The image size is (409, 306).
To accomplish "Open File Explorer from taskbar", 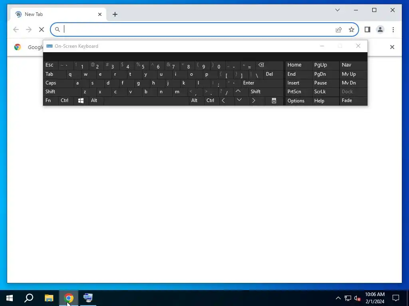I will 49,298.
